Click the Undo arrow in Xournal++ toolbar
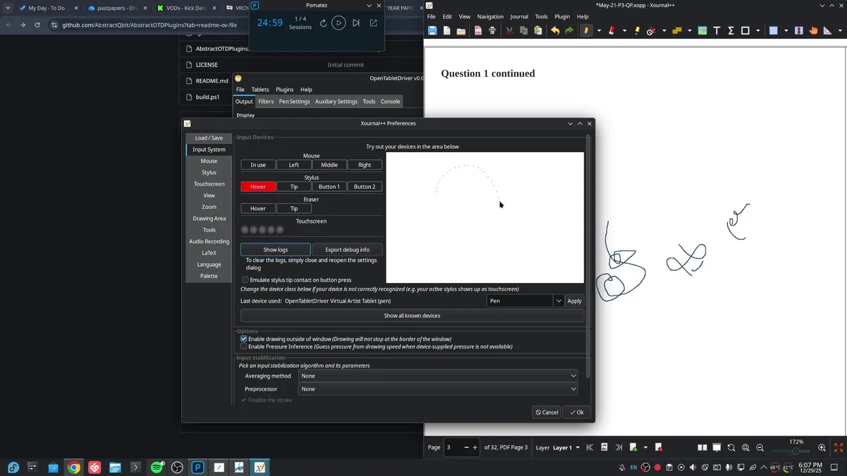Image resolution: width=847 pixels, height=476 pixels. tap(555, 30)
